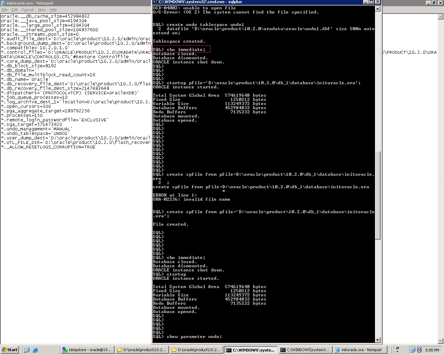Click the cmd icon on the sqlplus taskbar button

tap(229, 350)
